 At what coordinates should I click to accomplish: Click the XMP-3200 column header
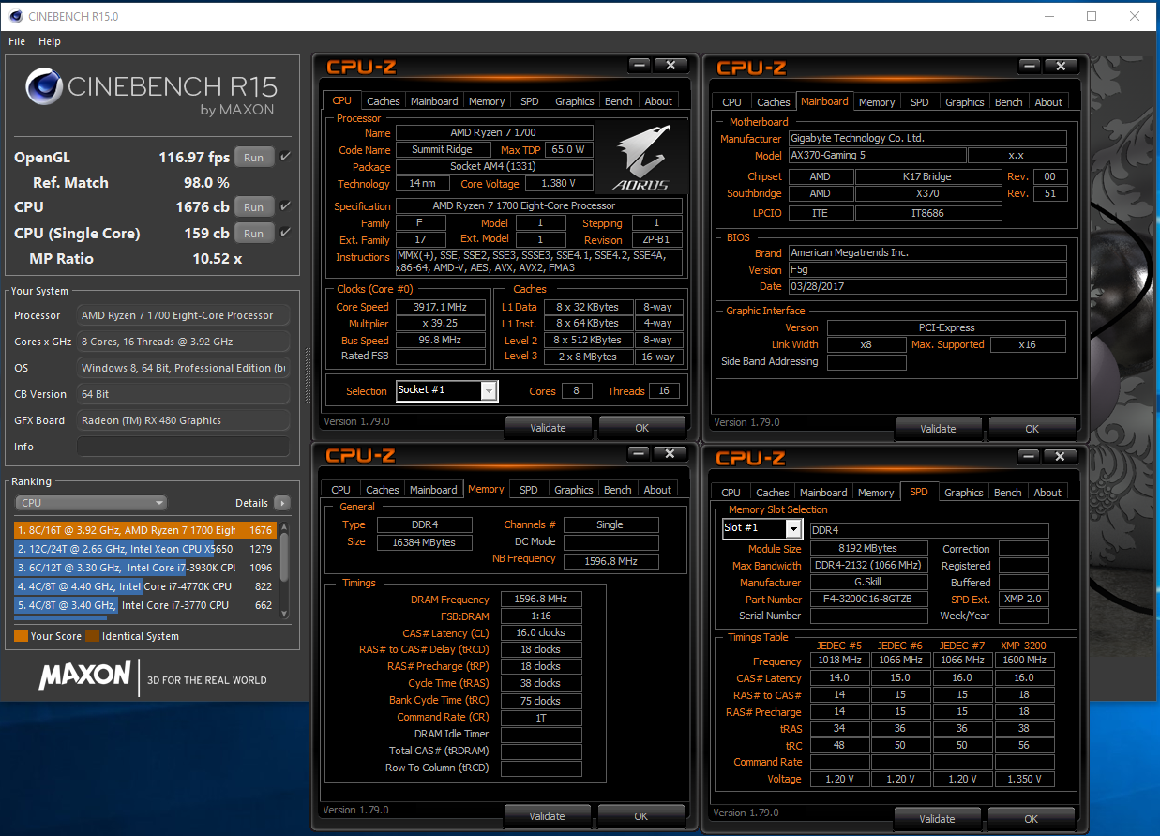pyautogui.click(x=1023, y=646)
